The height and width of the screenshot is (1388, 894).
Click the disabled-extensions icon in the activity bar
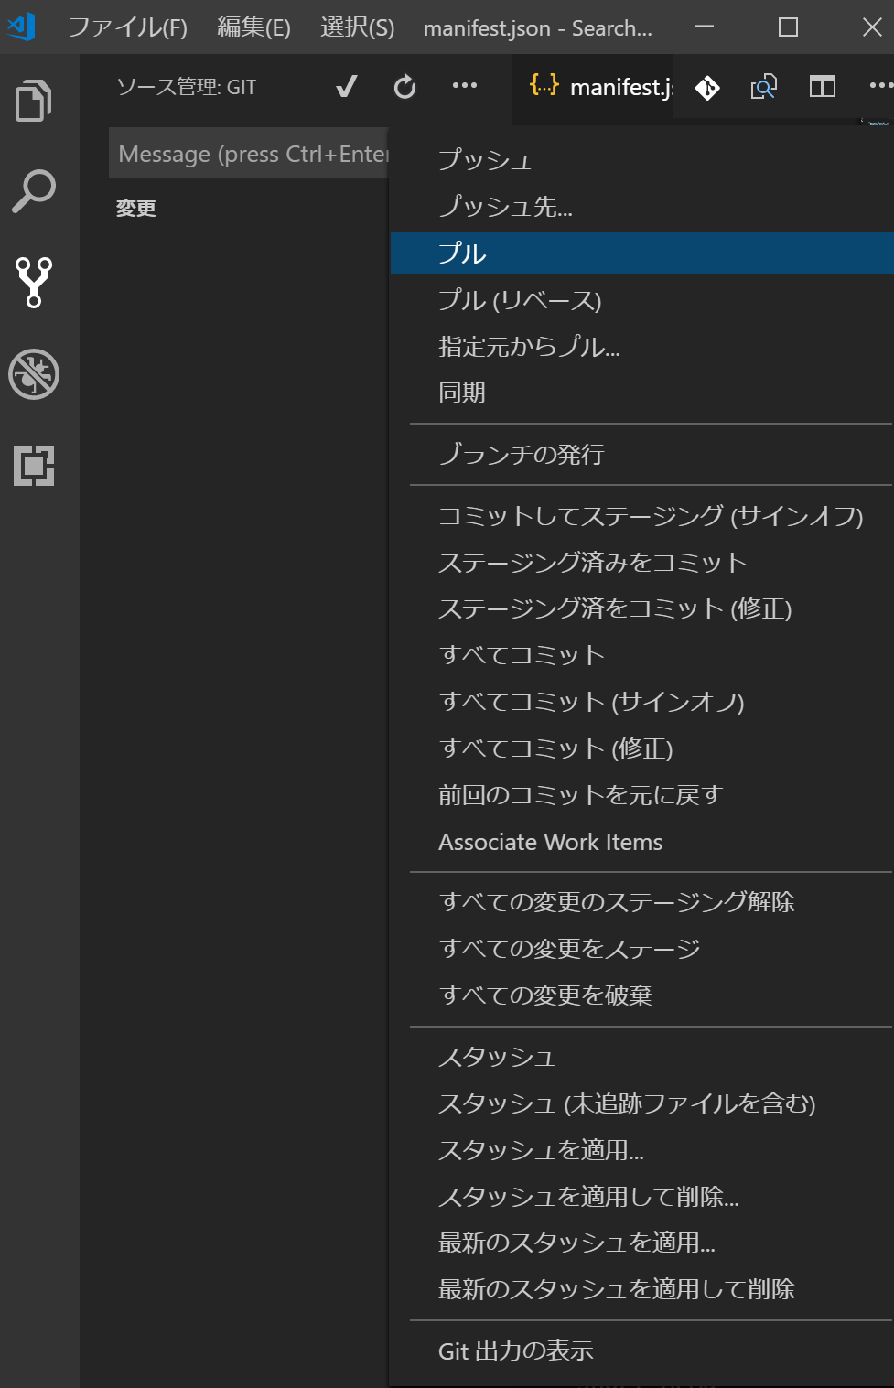tap(34, 374)
